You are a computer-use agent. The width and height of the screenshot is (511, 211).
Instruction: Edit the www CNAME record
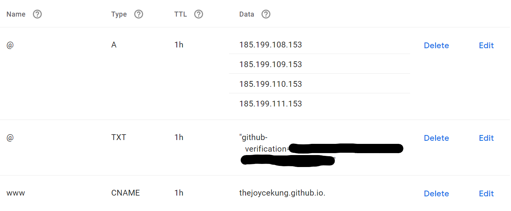click(486, 194)
